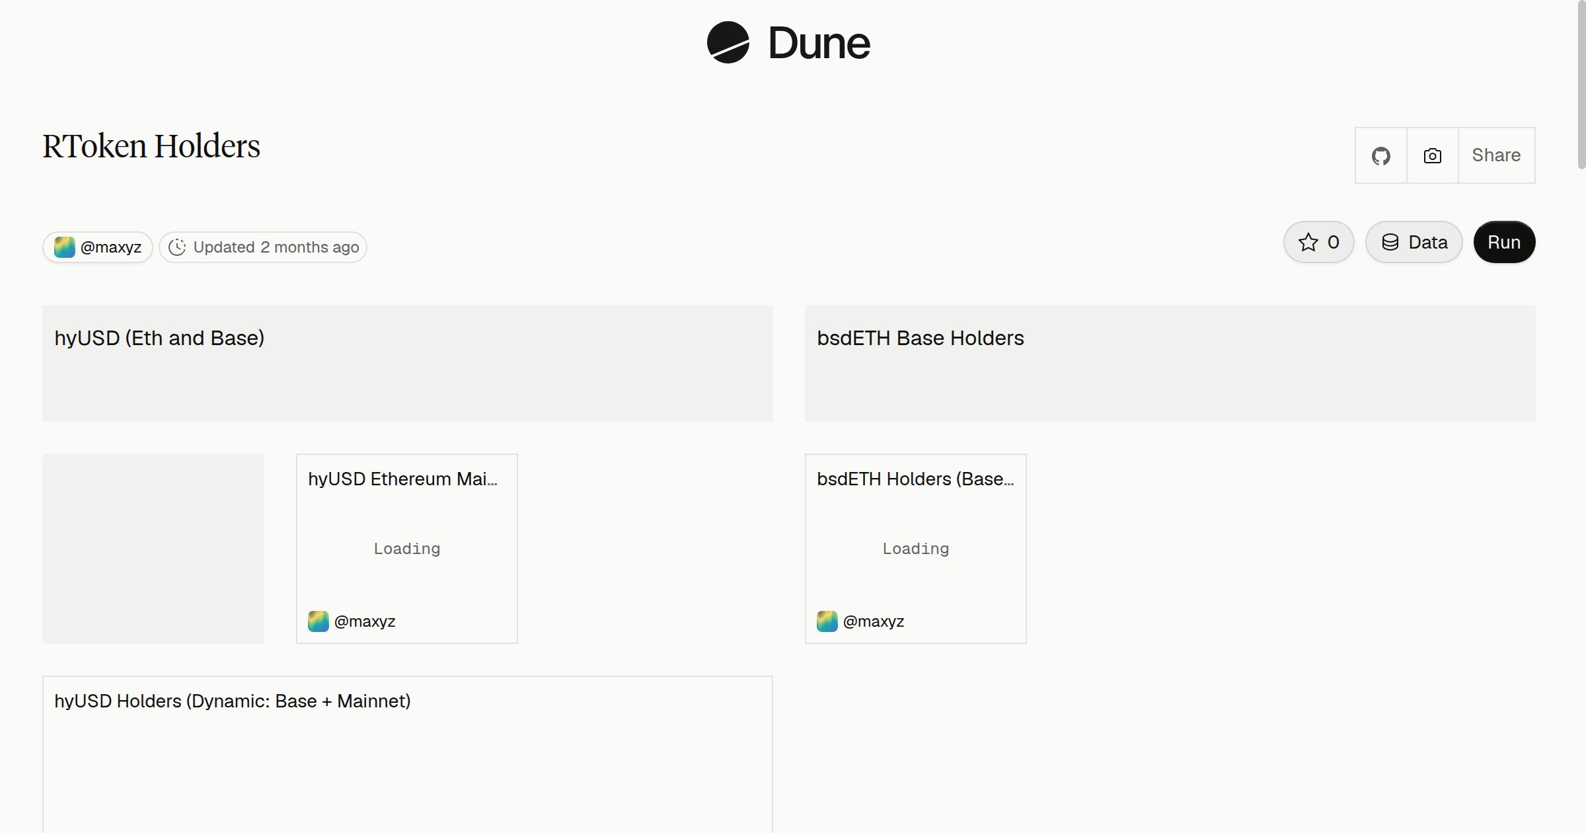Click the hyUSD (Eth and Base) text panel

[408, 364]
